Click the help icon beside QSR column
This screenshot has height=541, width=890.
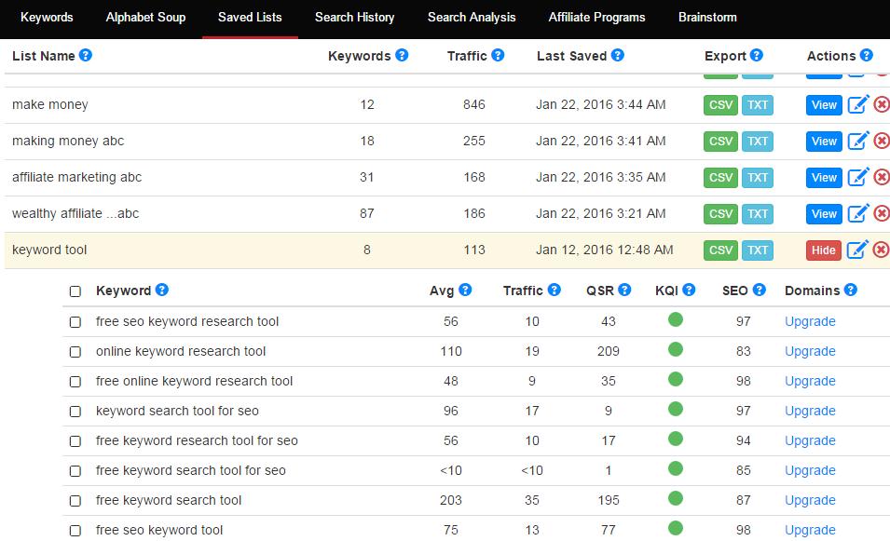[x=624, y=290]
